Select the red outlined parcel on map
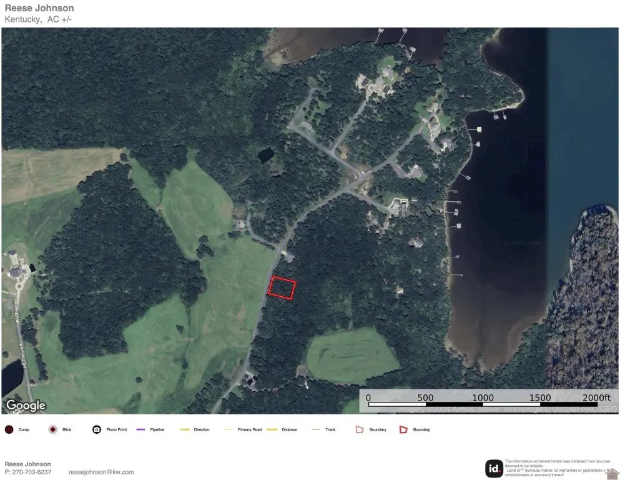The width and height of the screenshot is (620, 480). (282, 288)
